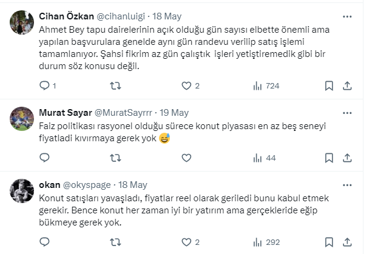Open more options on Cihan Özkan's tweet
Viewport: 375px width, 254px height.
346,16
